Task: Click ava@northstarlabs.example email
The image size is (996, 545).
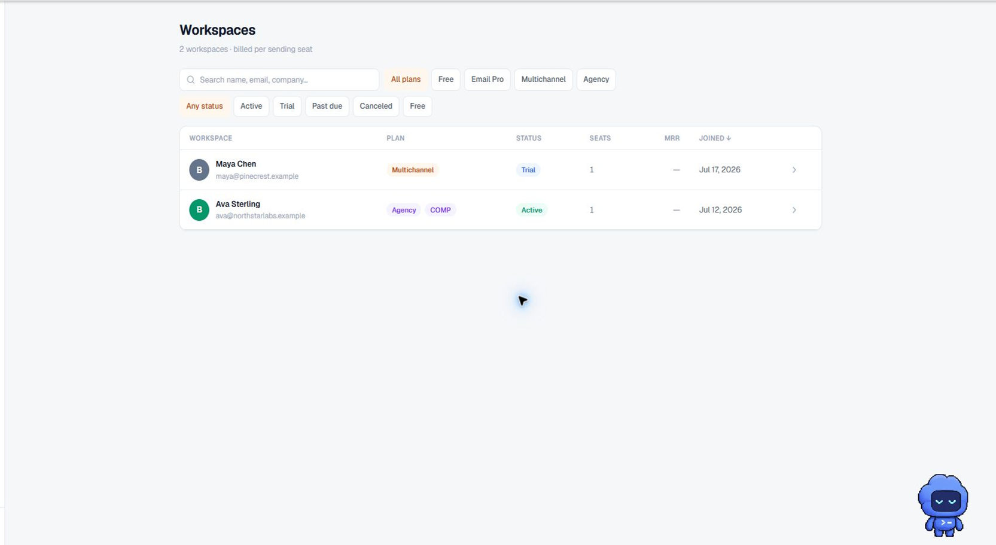Action: (260, 216)
